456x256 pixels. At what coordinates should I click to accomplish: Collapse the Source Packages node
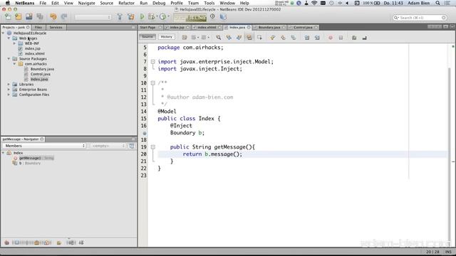click(x=9, y=58)
